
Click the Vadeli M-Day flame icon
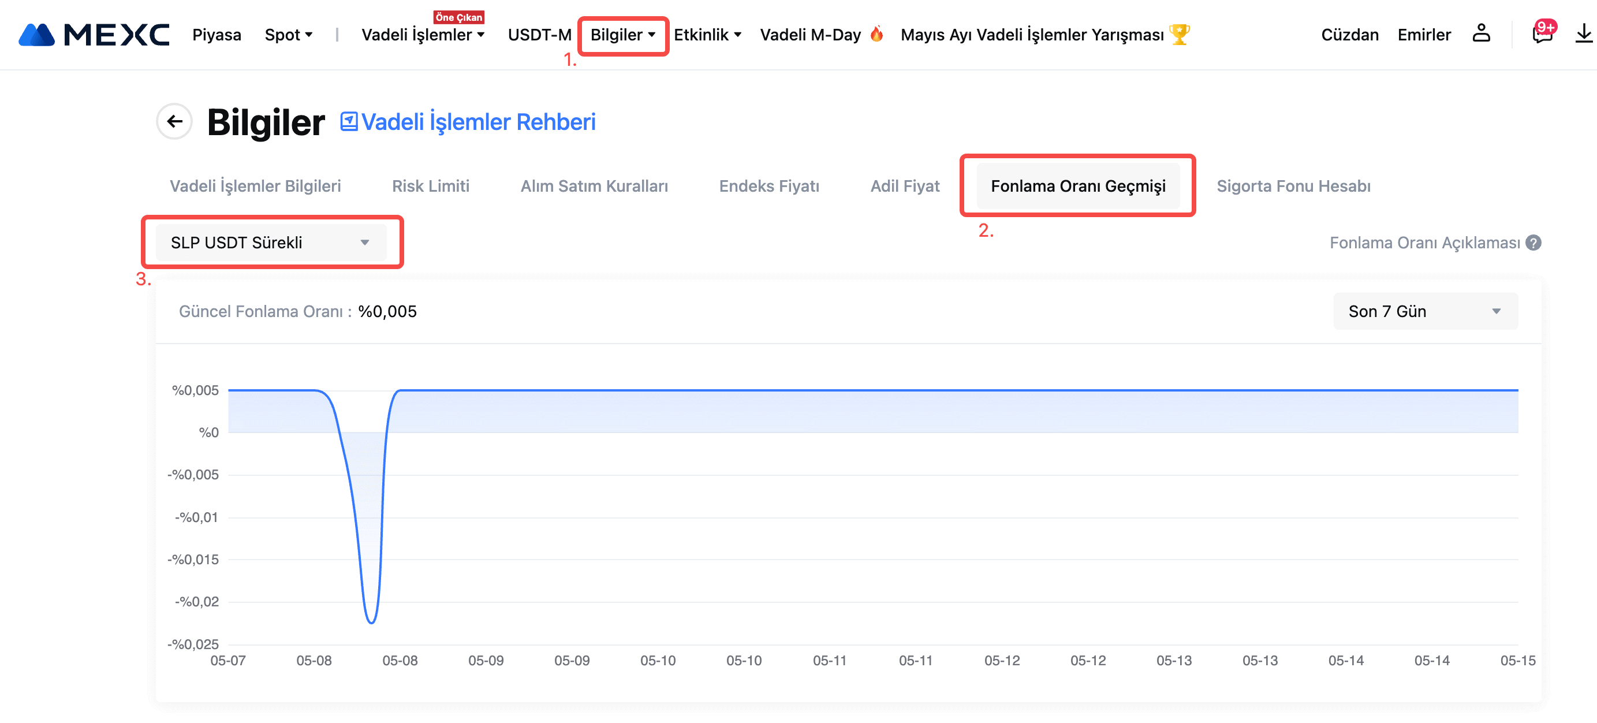[876, 33]
